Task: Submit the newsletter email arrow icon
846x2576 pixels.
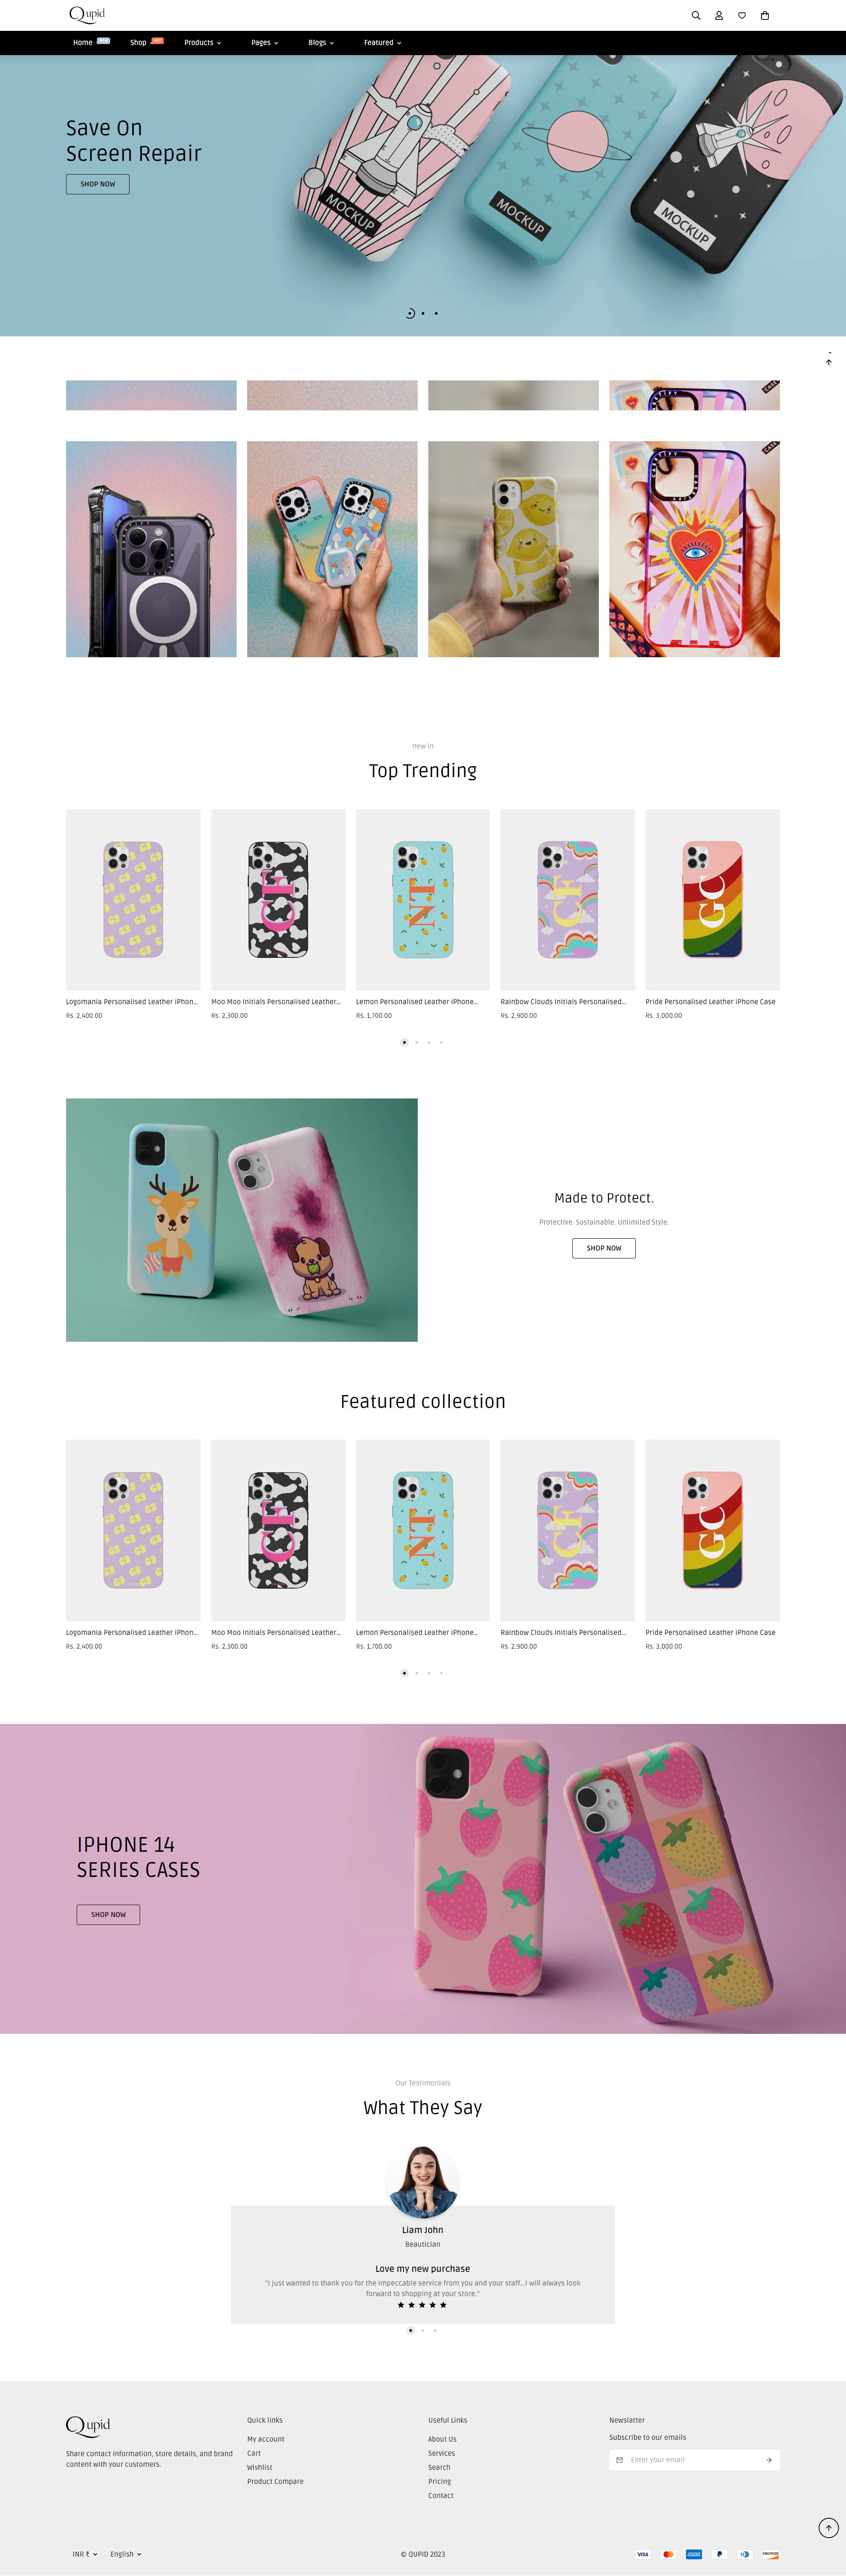Action: click(768, 2459)
